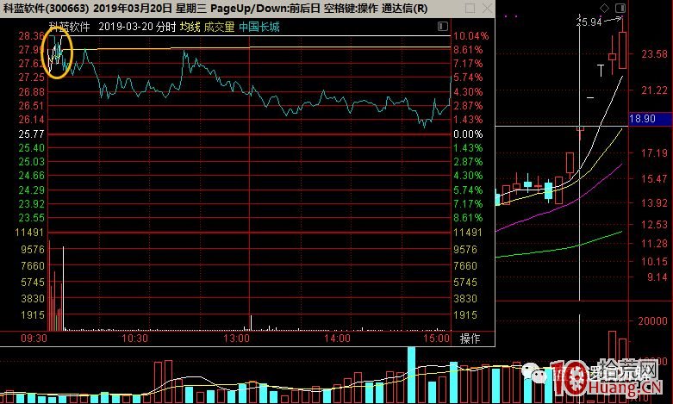Maximize the 科蓝软件 intraday popup window
This screenshot has height=404, width=673.
(470, 8)
